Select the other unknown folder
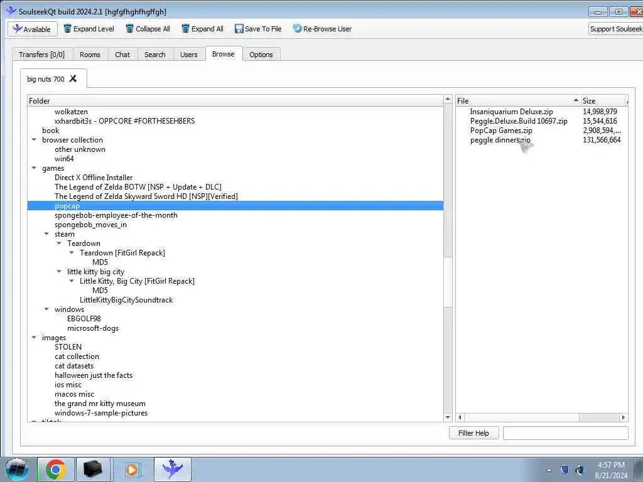 tap(80, 149)
